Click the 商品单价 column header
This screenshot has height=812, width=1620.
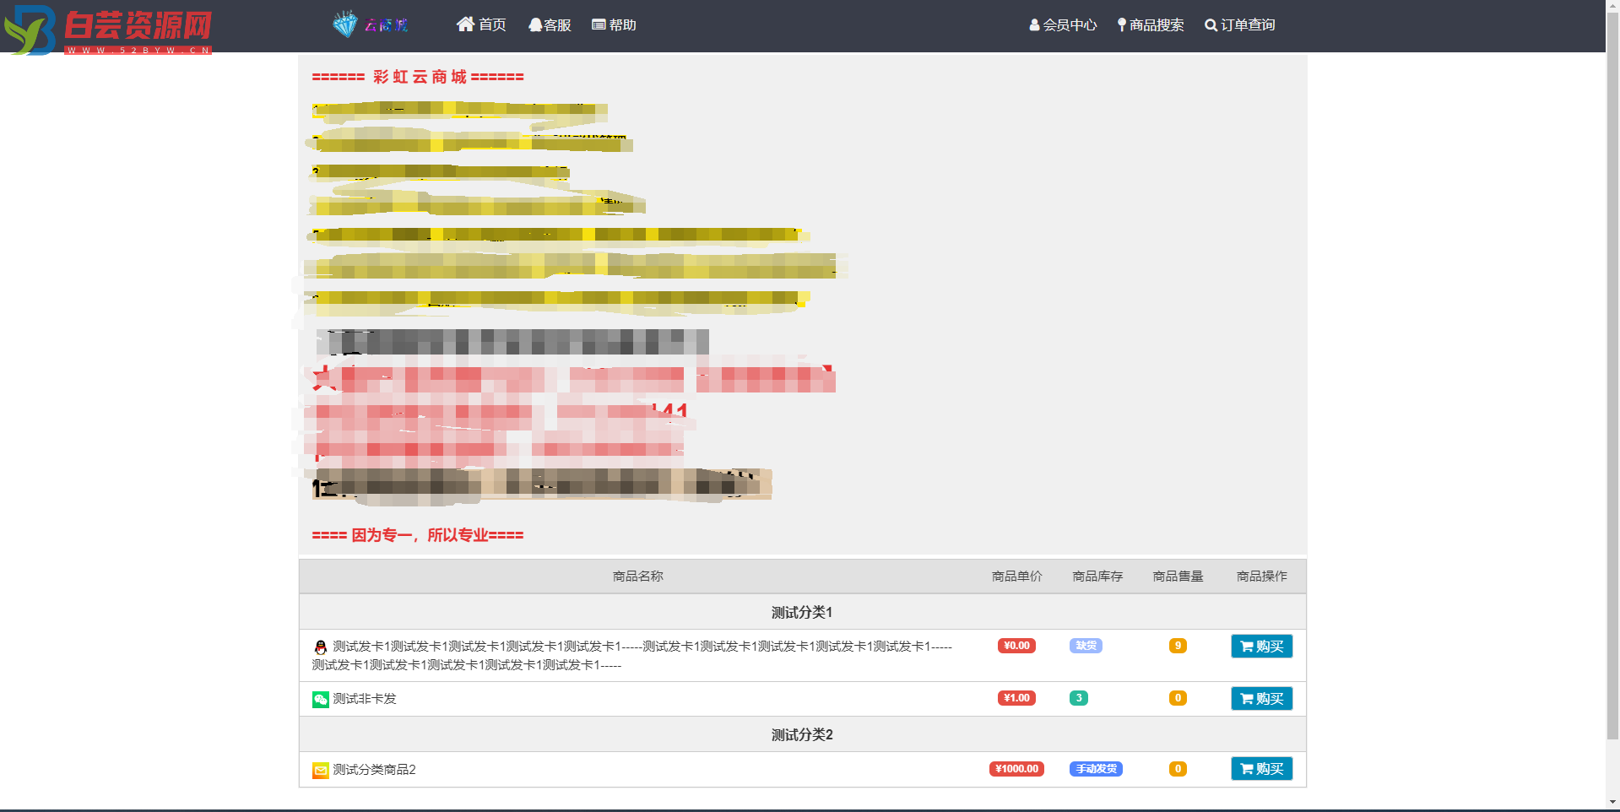tap(1016, 577)
